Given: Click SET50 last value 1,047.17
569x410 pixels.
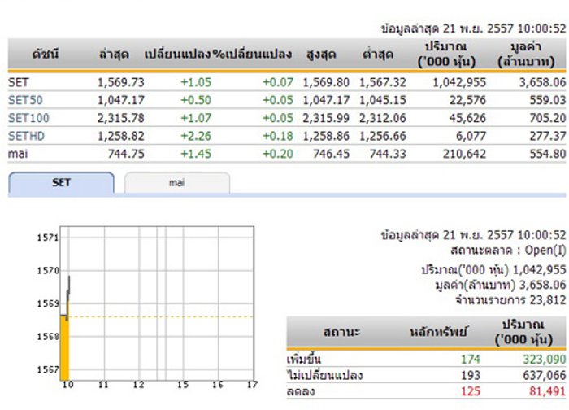Looking at the screenshot, I should pyautogui.click(x=121, y=100).
